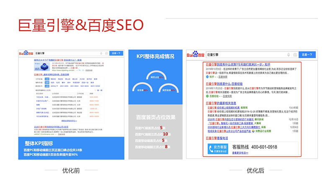The image size is (335, 188).
Task: Click the 优化后 caption
Action: click(x=255, y=170)
